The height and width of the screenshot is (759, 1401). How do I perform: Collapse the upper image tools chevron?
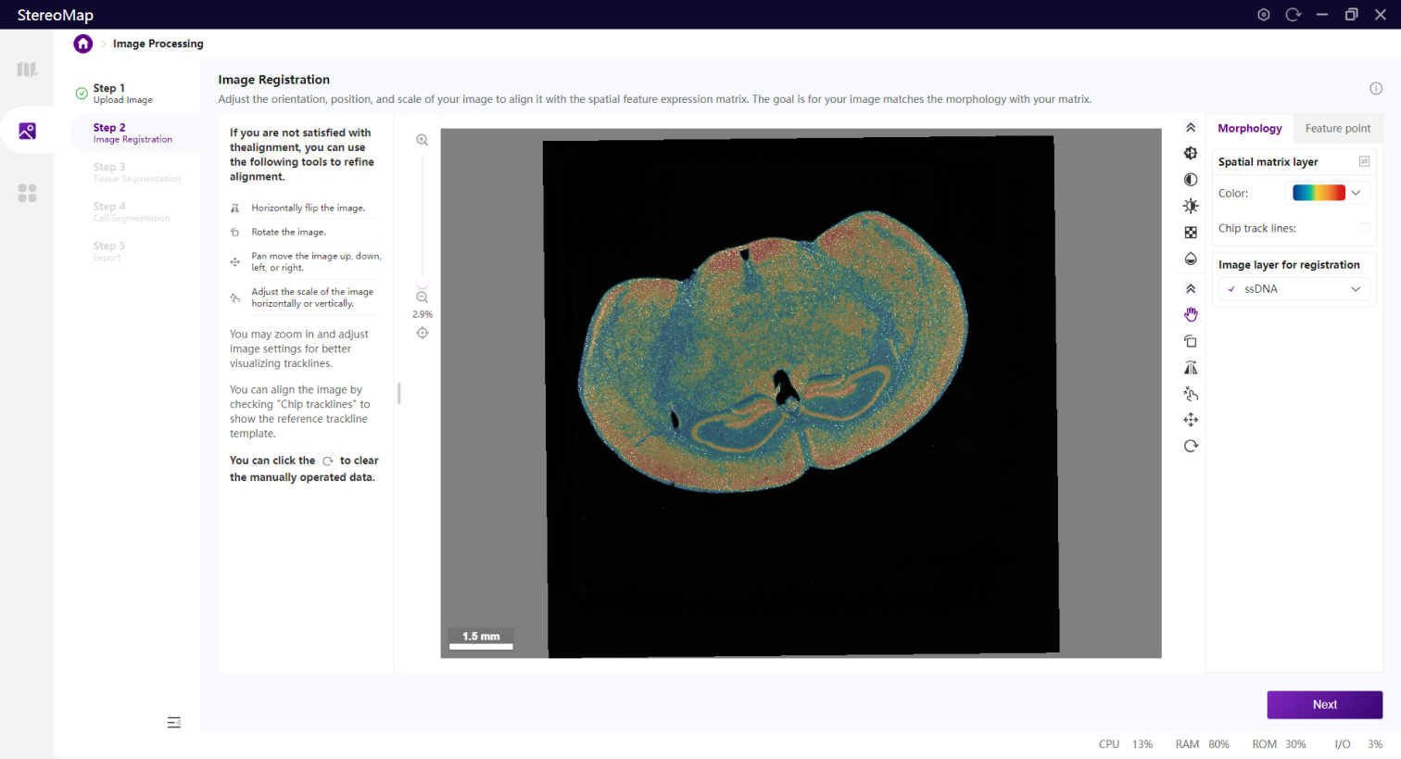tap(1191, 128)
